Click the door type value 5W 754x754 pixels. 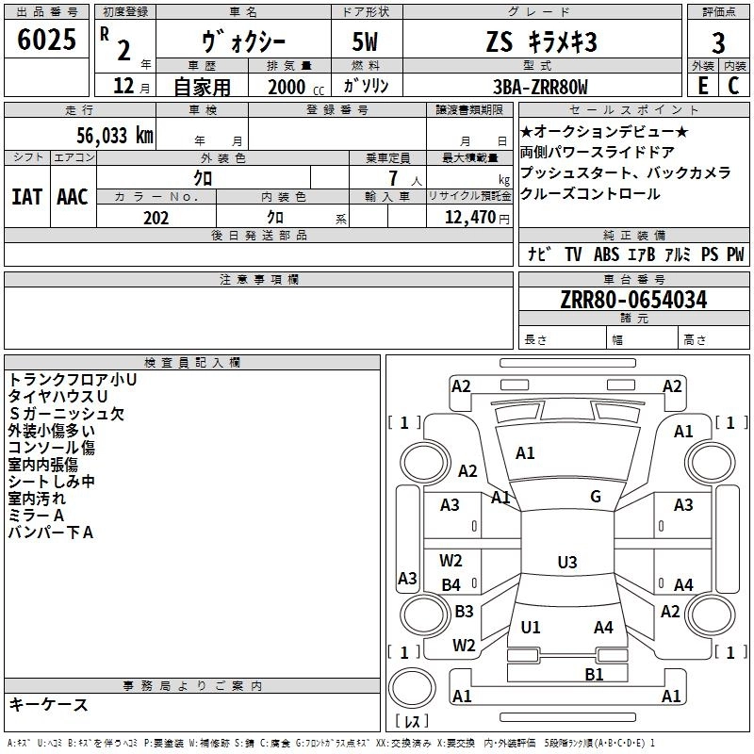365,41
